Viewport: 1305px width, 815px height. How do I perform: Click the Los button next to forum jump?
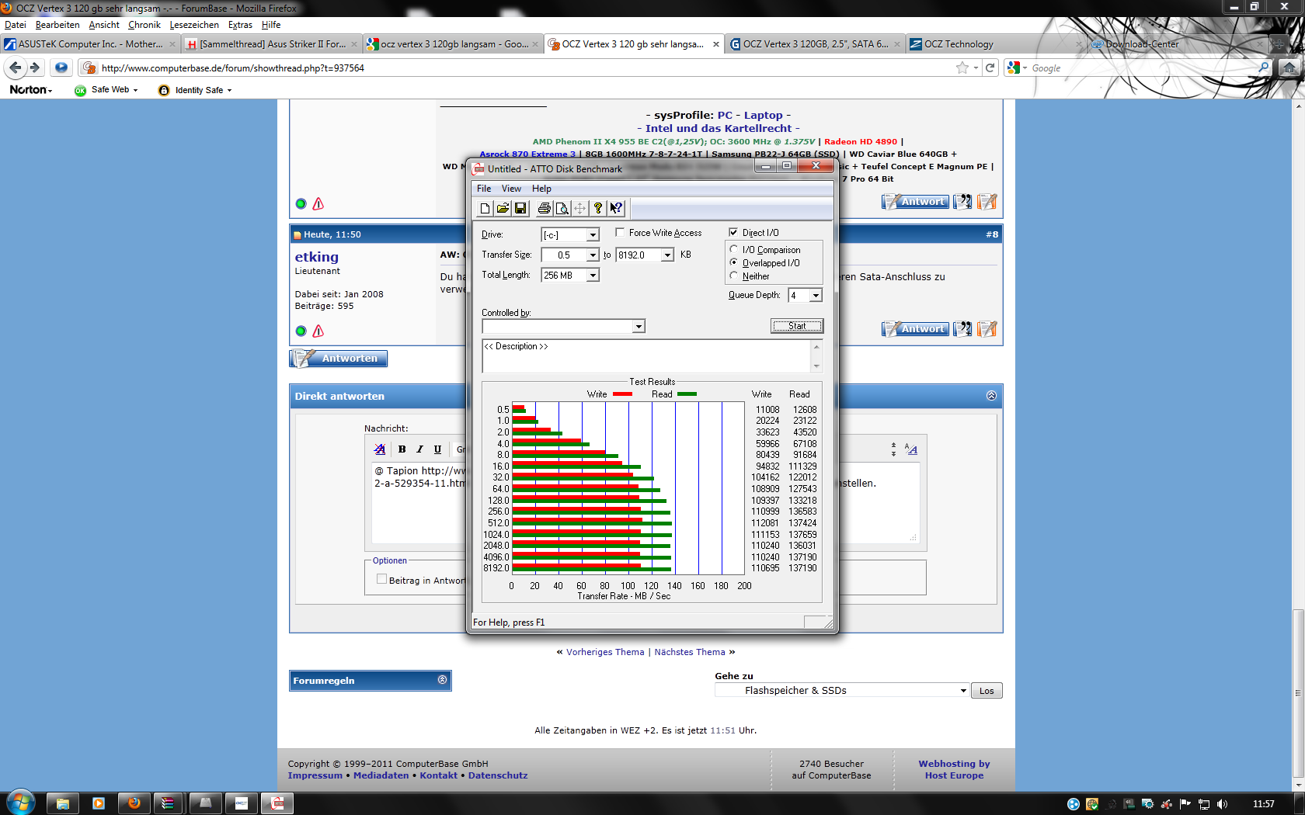[x=987, y=691]
